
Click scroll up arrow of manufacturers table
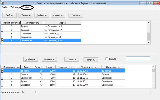(148, 23)
